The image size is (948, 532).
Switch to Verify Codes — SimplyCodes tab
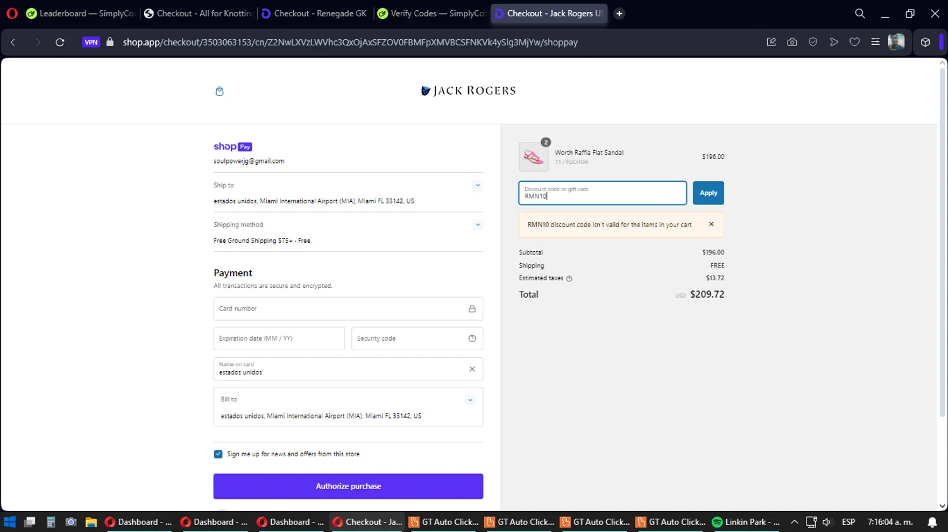pyautogui.click(x=432, y=13)
